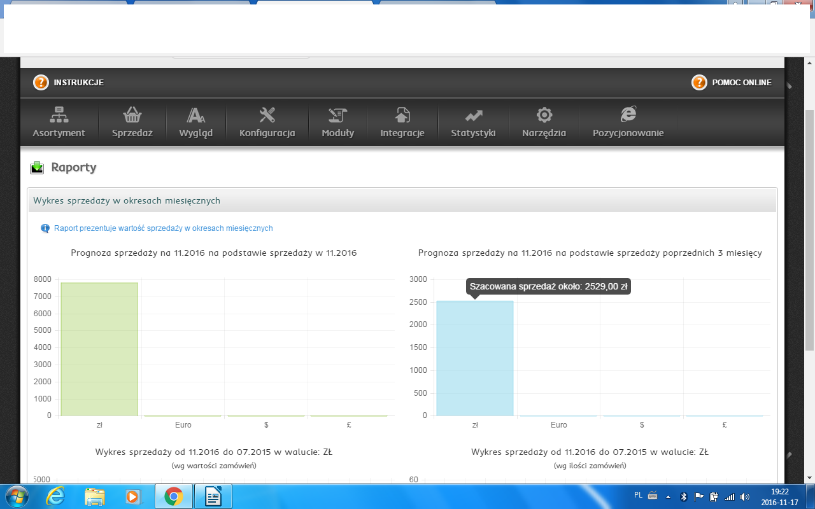Click the Integracje icon
815x509 pixels.
[402, 115]
